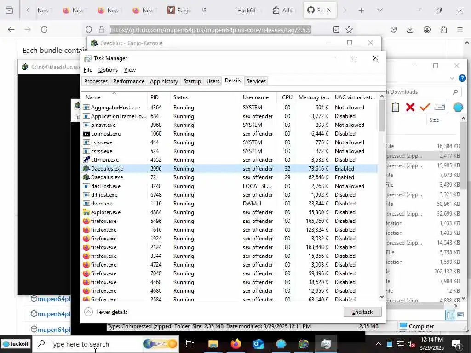Switch to the Startup tab
471x353 pixels.
(192, 81)
